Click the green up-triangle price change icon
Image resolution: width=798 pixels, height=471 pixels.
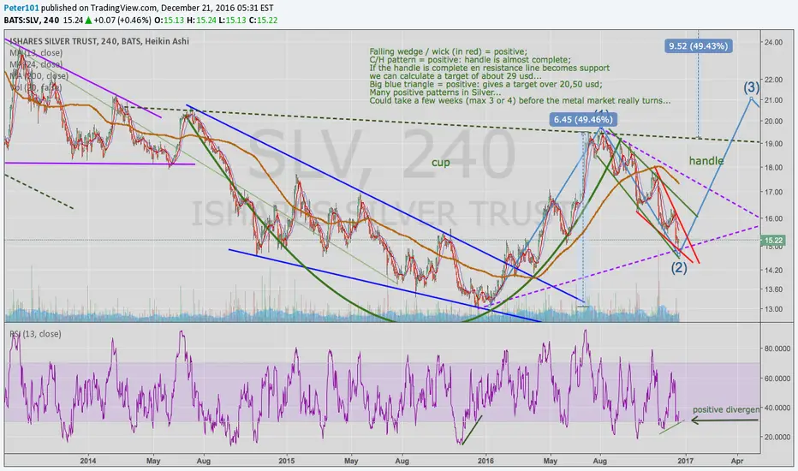[x=88, y=21]
